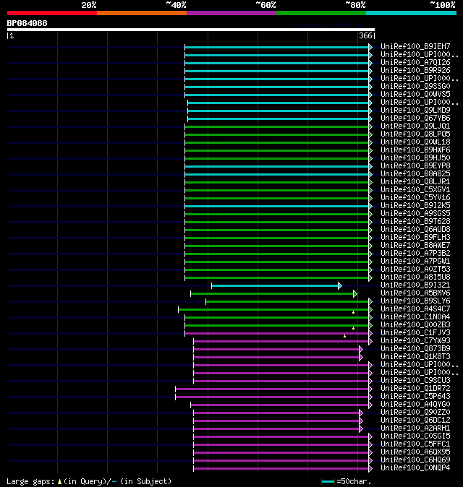
Task: Open hit UniRef100_C7YW93
Action: (x=415, y=341)
